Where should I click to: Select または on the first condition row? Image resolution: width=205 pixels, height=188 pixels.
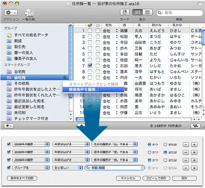click(165, 144)
